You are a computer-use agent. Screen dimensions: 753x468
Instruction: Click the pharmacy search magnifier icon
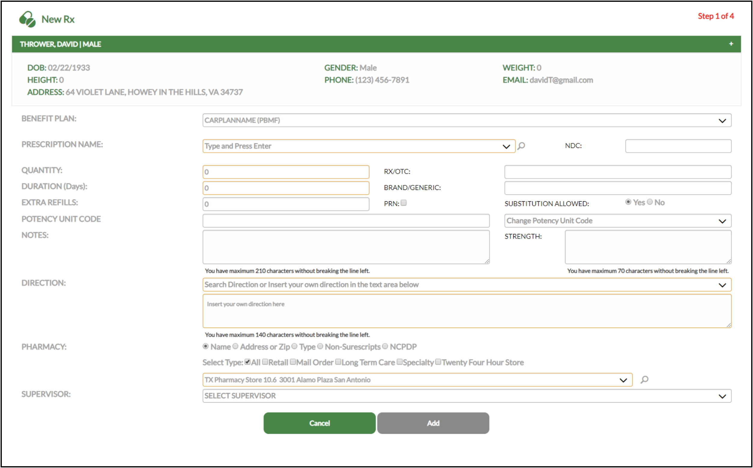click(x=645, y=379)
